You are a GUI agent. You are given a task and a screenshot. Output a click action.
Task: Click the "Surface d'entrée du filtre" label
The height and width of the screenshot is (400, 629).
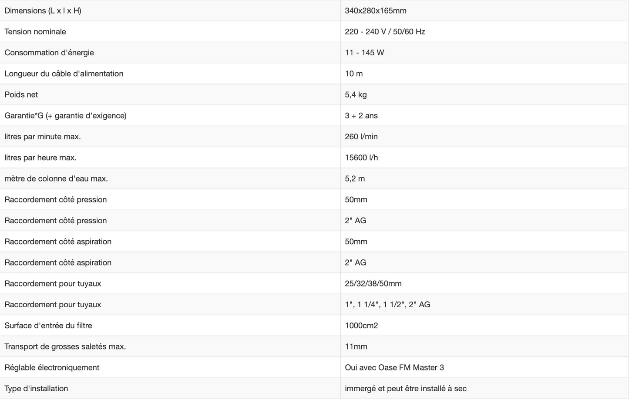tap(48, 326)
